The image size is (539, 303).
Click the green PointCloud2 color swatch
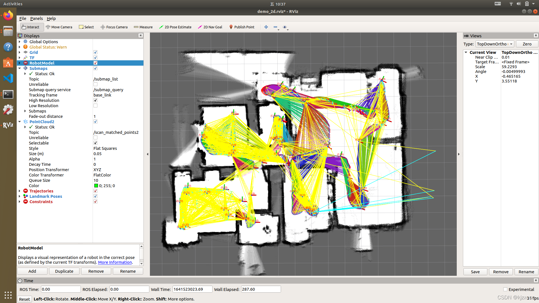point(96,186)
